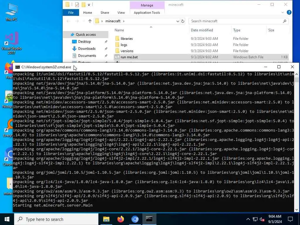Click the cmd.exe title bar icon
300x225 pixels.
[17, 67]
